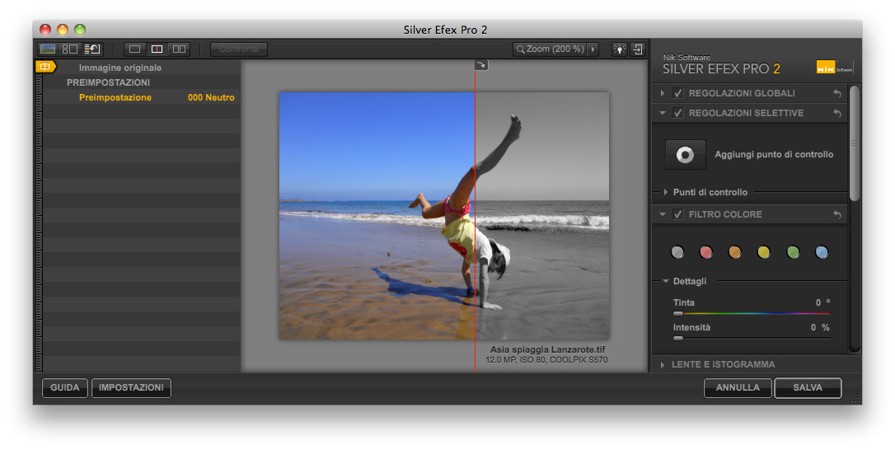This screenshot has width=895, height=450.
Task: Select split preview view mode
Action: point(157,49)
